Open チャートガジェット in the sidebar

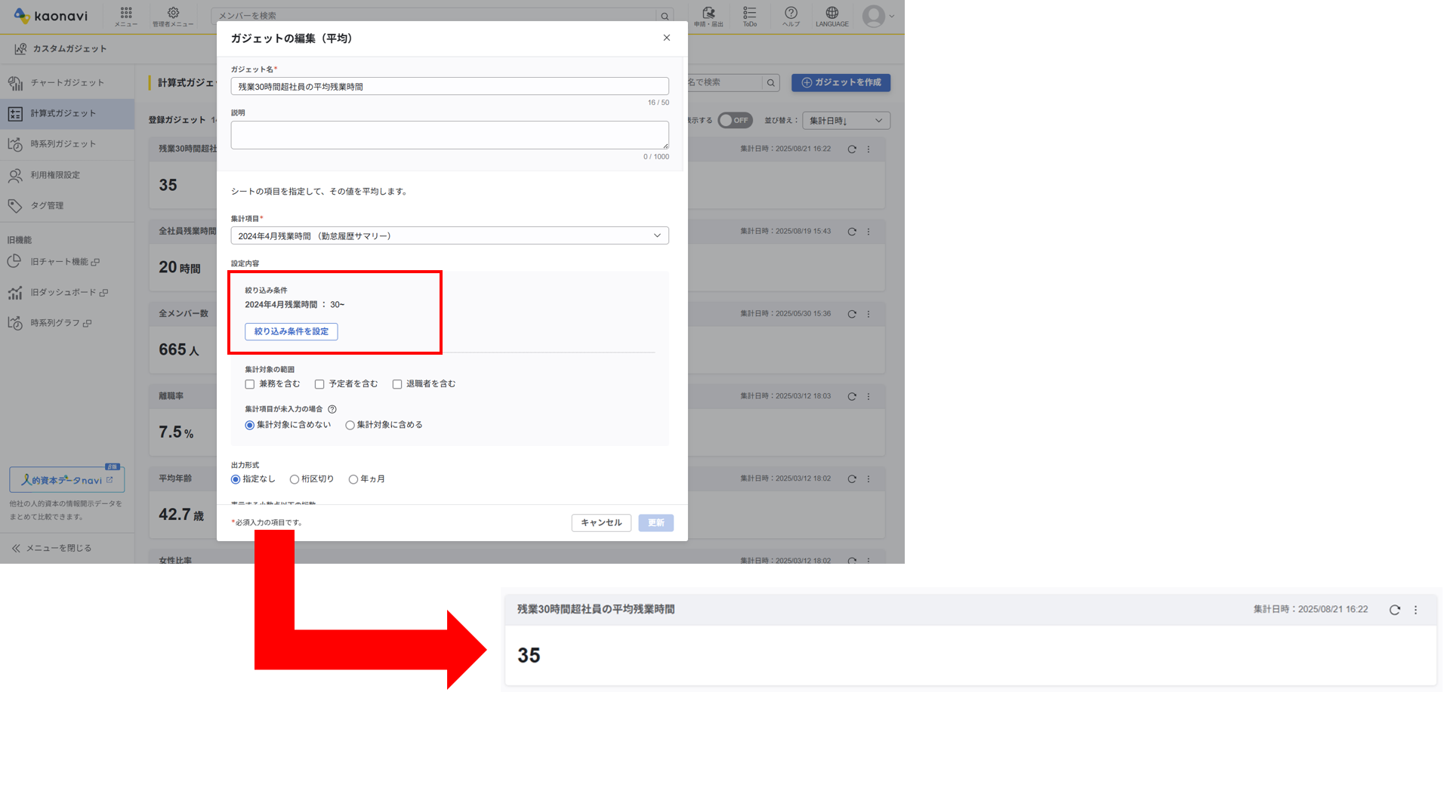(67, 83)
